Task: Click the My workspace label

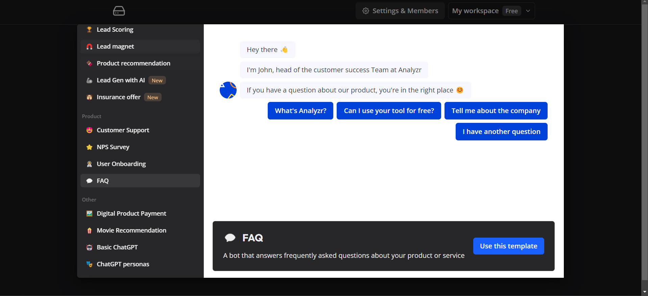Action: click(x=475, y=11)
